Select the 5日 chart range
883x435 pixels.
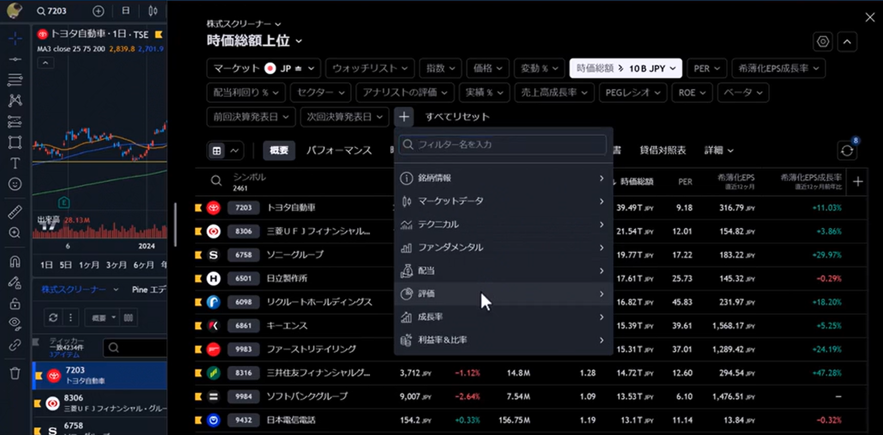tap(66, 265)
